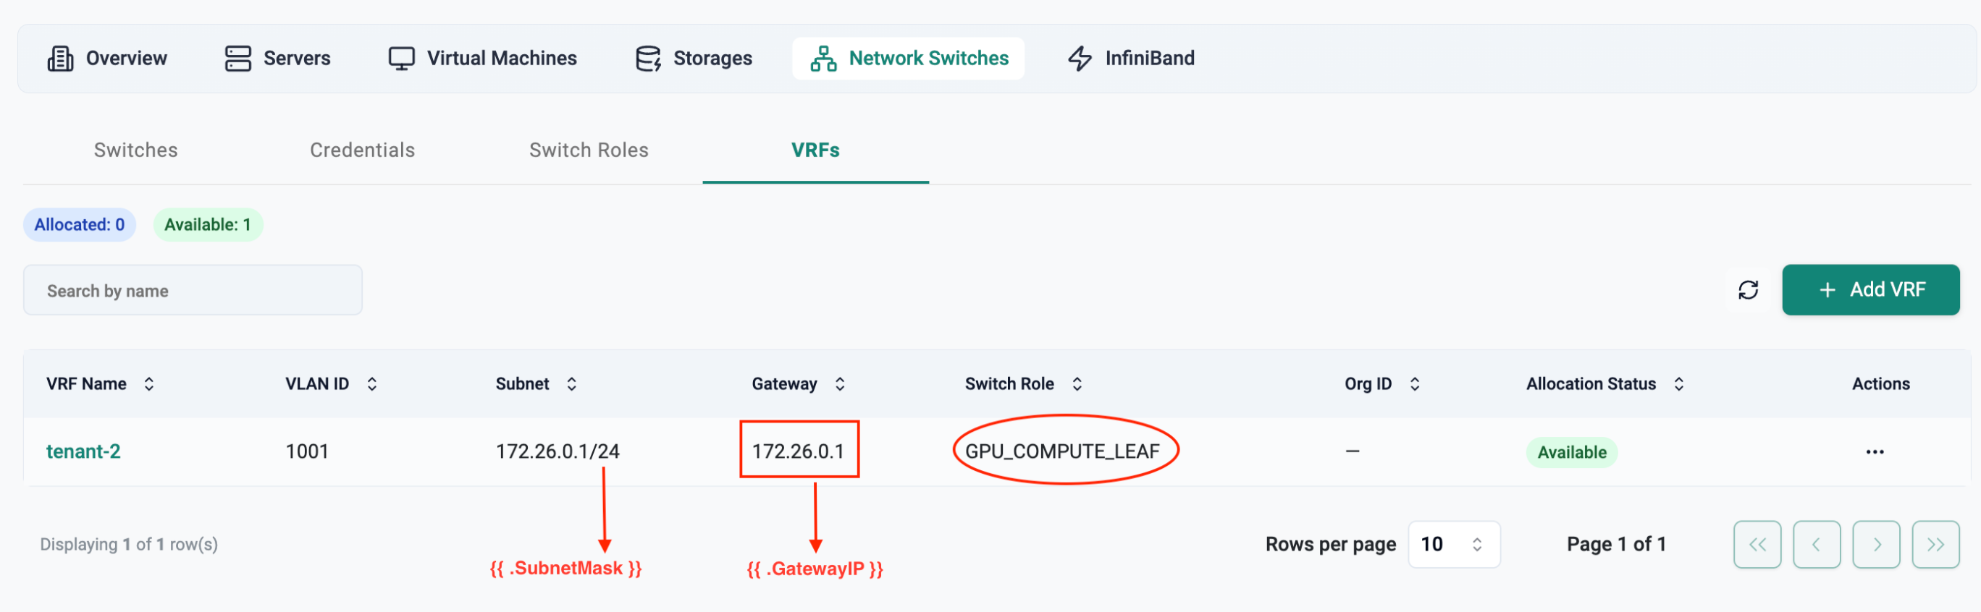
Task: Click the Storages database icon
Action: point(648,59)
